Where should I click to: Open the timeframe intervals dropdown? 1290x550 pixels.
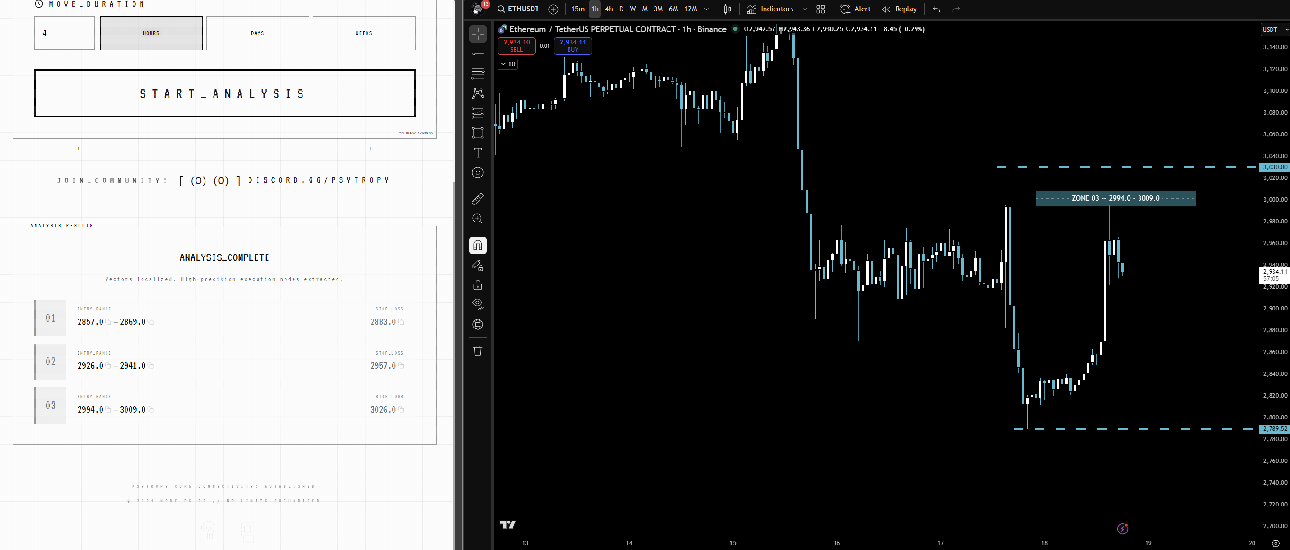point(707,9)
